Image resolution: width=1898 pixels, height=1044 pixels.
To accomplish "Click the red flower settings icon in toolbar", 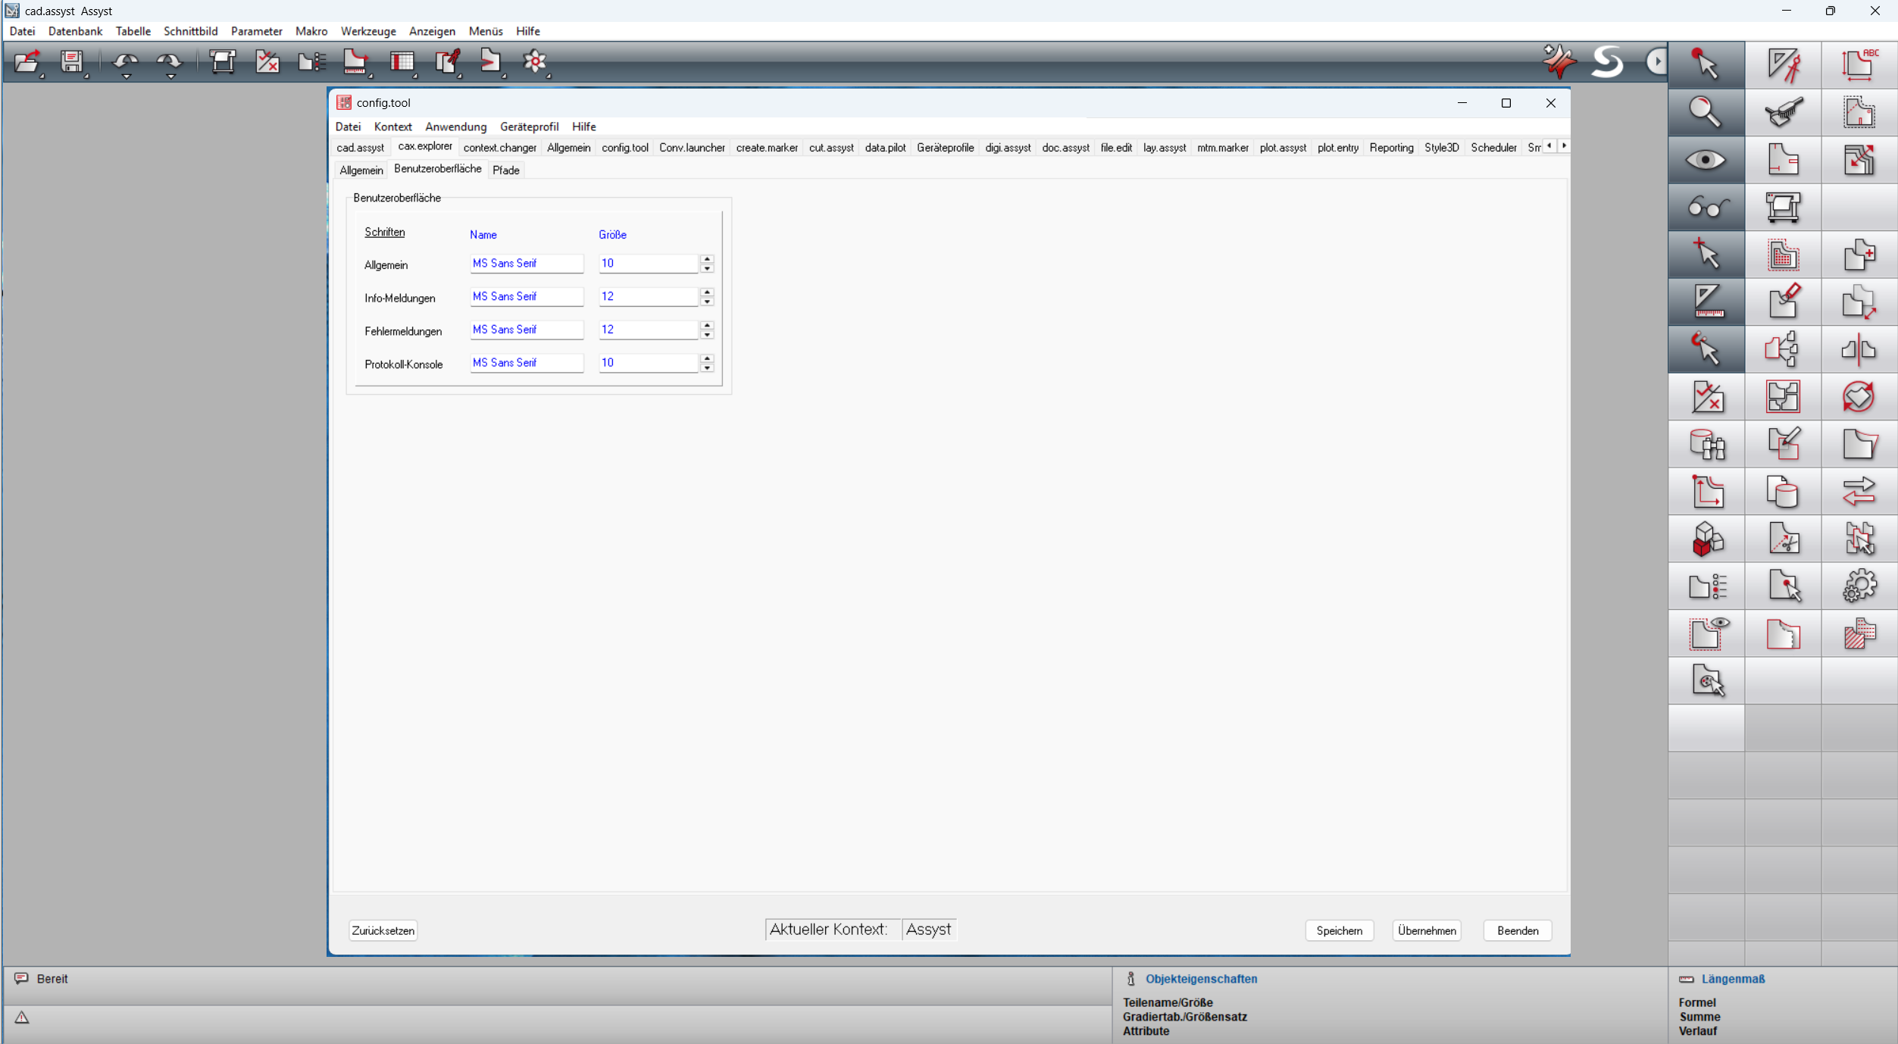I will point(535,61).
